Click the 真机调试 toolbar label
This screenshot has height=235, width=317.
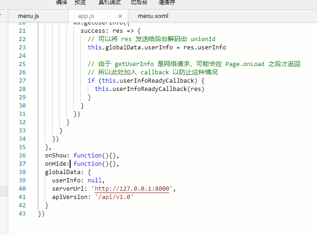tap(109, 2)
